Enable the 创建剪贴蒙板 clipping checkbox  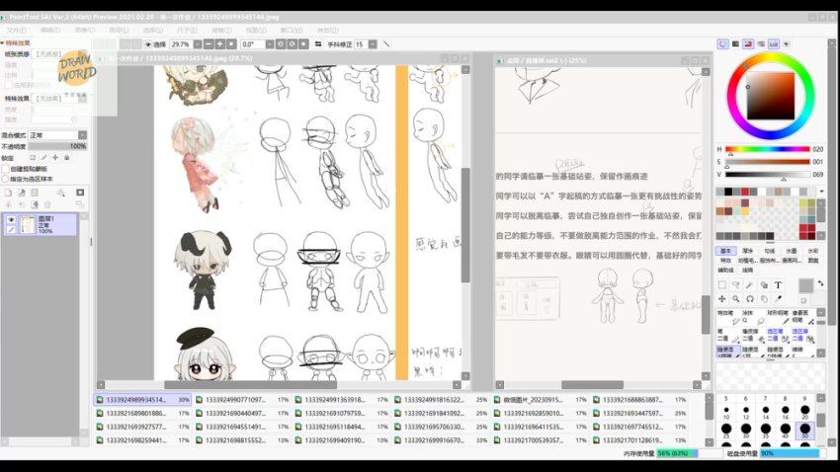(x=6, y=169)
